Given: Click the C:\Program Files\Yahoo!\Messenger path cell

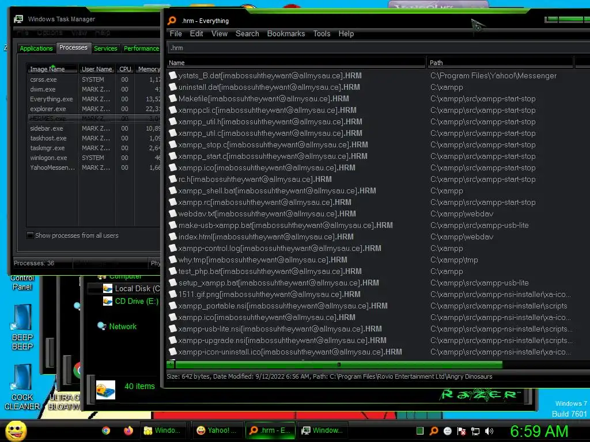Looking at the screenshot, I should point(493,75).
